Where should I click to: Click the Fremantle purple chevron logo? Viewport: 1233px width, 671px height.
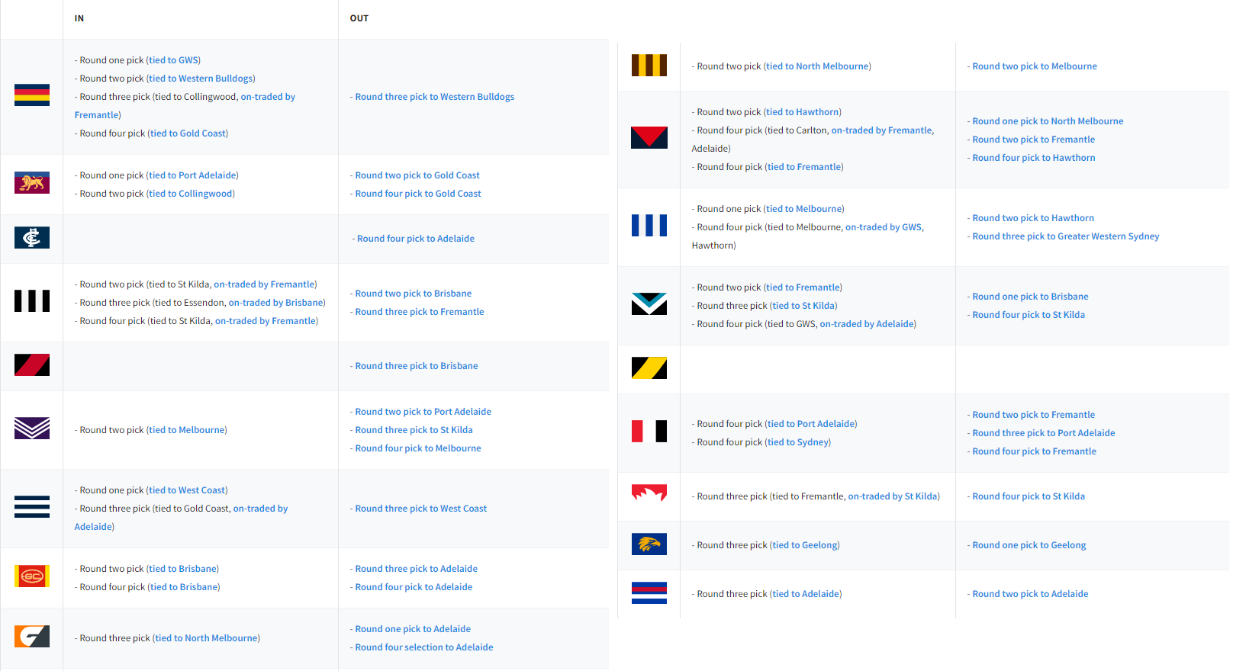pos(32,429)
